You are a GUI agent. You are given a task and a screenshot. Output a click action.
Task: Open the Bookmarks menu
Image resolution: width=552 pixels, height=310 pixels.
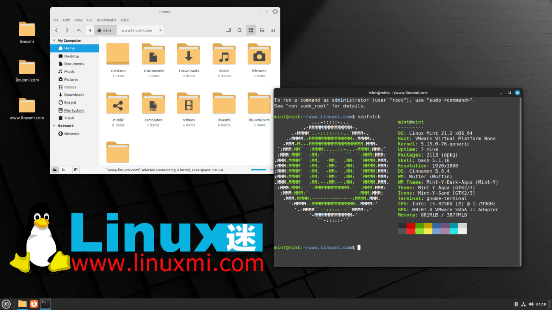pos(106,20)
